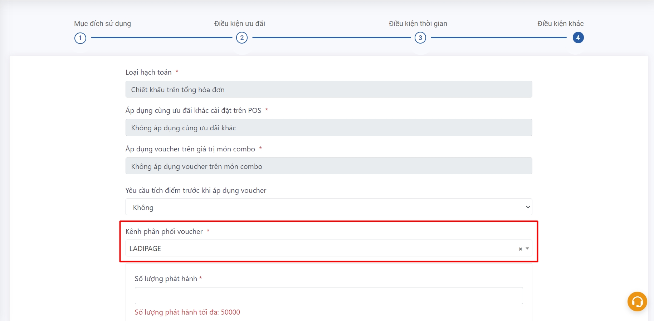Jump to the 'Điều kiện thời gian' step label

pyautogui.click(x=418, y=24)
